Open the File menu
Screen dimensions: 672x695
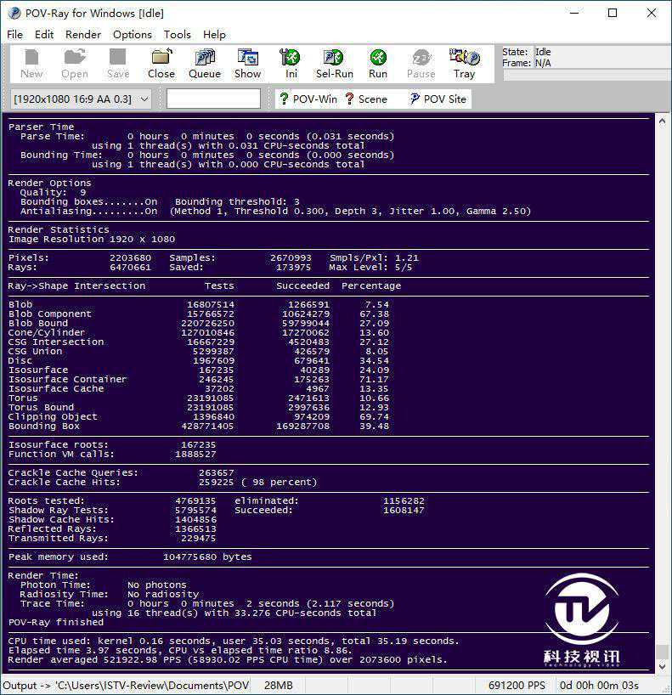coord(15,35)
